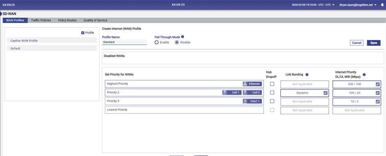Switch to the Policy Routes tab
The width and height of the screenshot is (386, 156).
point(67,20)
